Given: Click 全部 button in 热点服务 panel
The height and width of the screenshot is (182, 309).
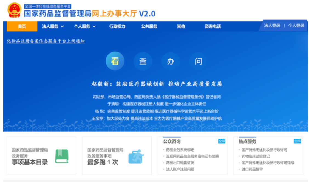Looking at the screenshot, I should pos(297,141).
